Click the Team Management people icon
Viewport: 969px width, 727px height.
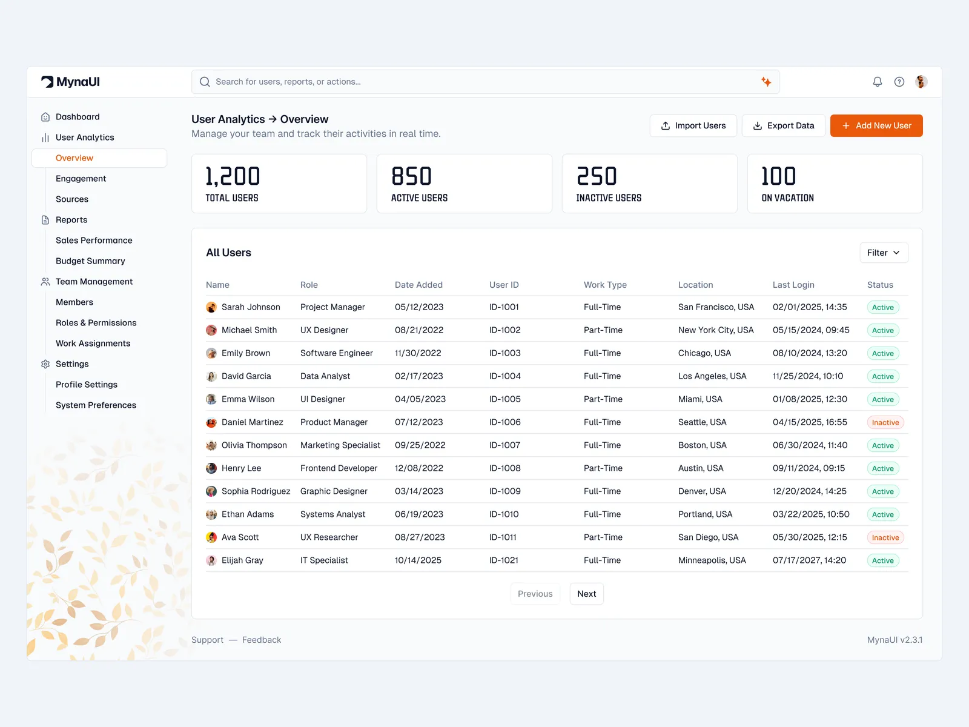45,282
